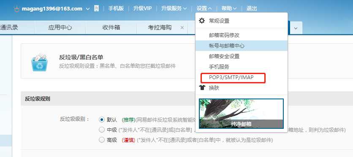Choose 帐号与邮箱中心 in the dropdown

(242, 46)
